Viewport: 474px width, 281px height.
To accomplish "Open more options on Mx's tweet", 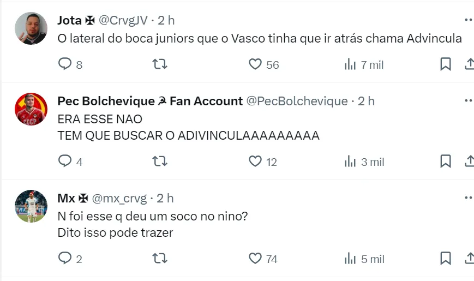I will 469,198.
